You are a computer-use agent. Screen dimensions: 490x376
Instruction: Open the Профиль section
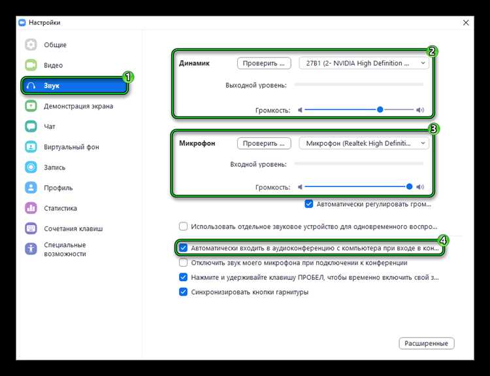[x=58, y=188]
